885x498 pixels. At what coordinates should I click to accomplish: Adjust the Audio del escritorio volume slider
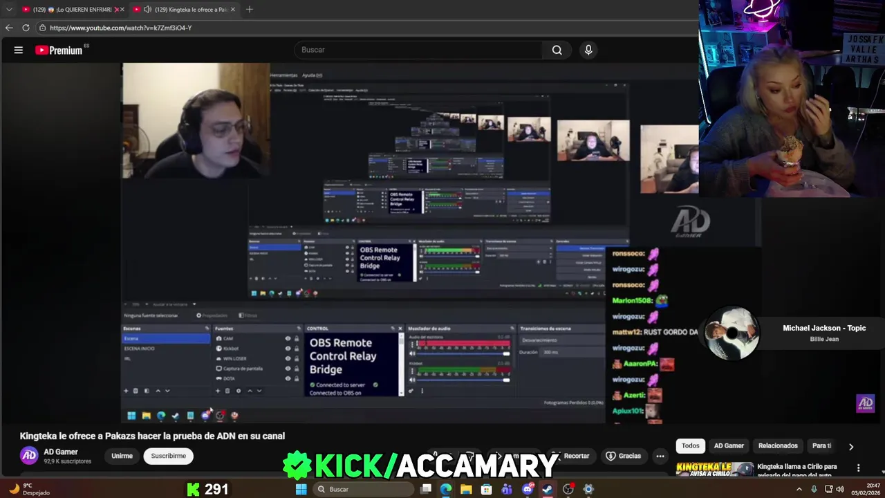pos(460,353)
